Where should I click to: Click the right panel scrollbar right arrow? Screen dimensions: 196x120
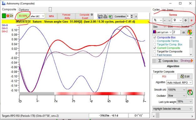[192, 116]
